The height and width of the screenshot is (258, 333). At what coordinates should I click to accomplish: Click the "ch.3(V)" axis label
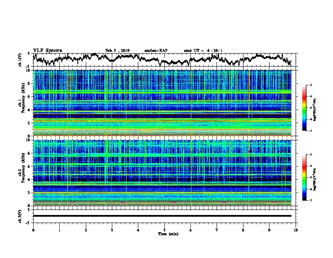20,216
